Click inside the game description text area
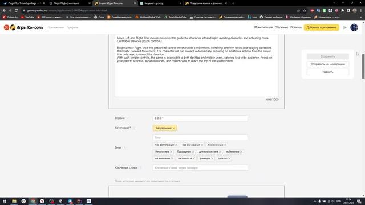 (197, 66)
